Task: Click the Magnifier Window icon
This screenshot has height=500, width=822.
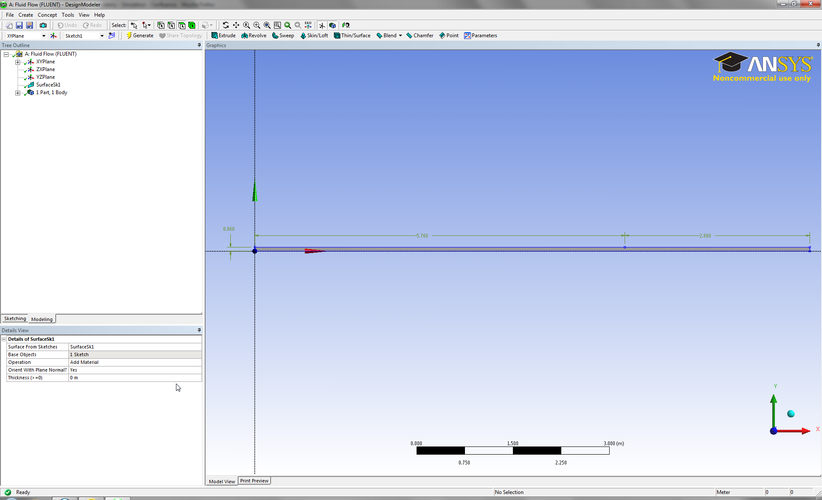Action: pos(277,25)
